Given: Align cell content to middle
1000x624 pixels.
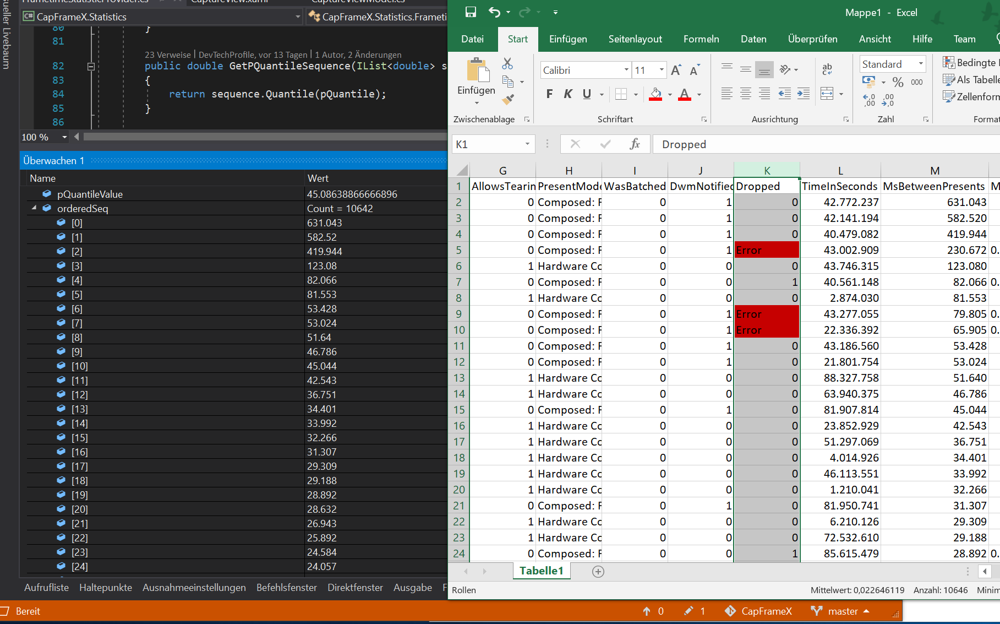Looking at the screenshot, I should point(746,68).
